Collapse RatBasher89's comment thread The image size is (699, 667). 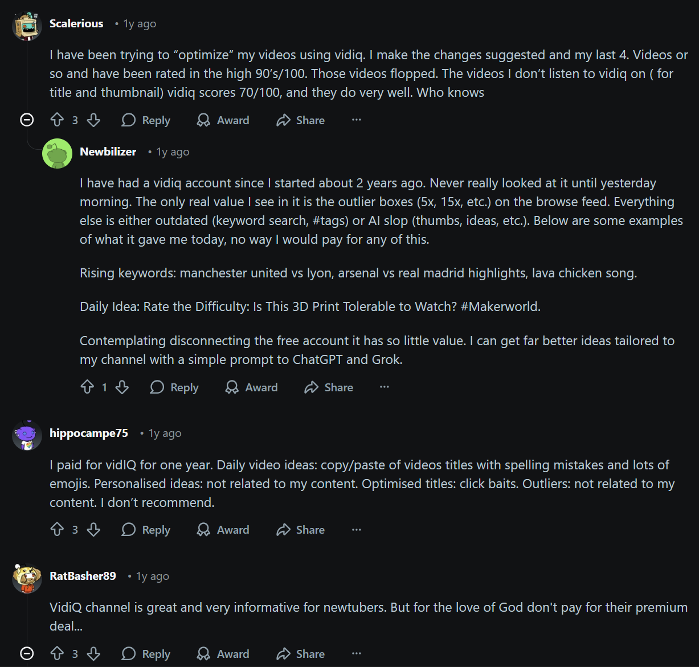(26, 653)
